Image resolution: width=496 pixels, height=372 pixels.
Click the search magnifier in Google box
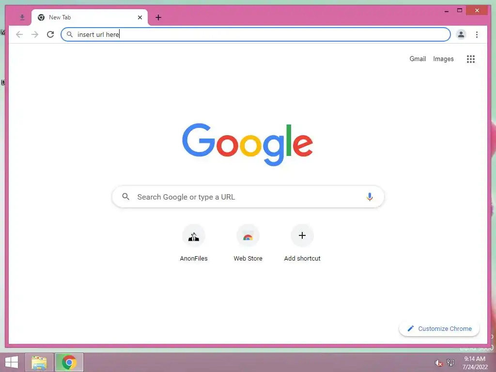coord(125,197)
